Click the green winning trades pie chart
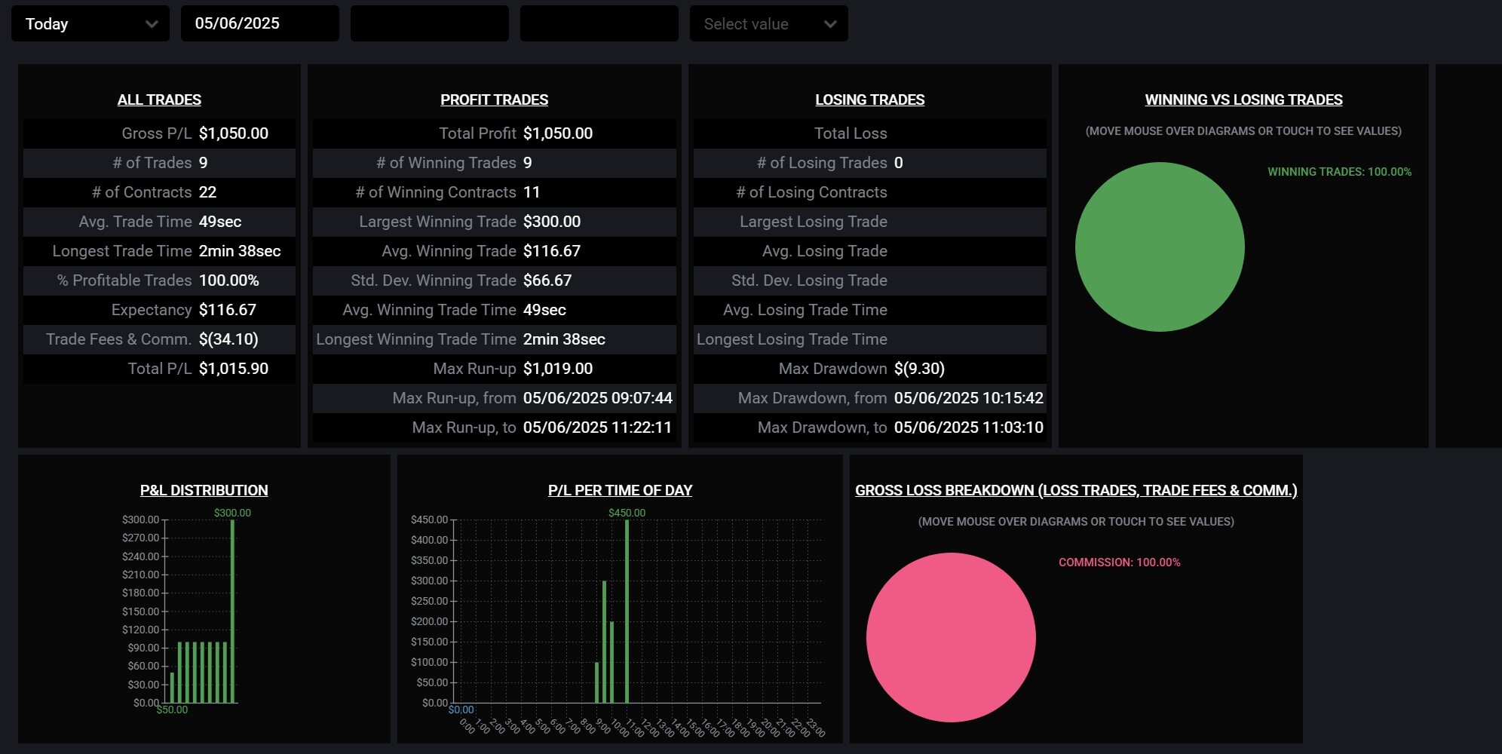This screenshot has width=1502, height=754. pos(1160,247)
